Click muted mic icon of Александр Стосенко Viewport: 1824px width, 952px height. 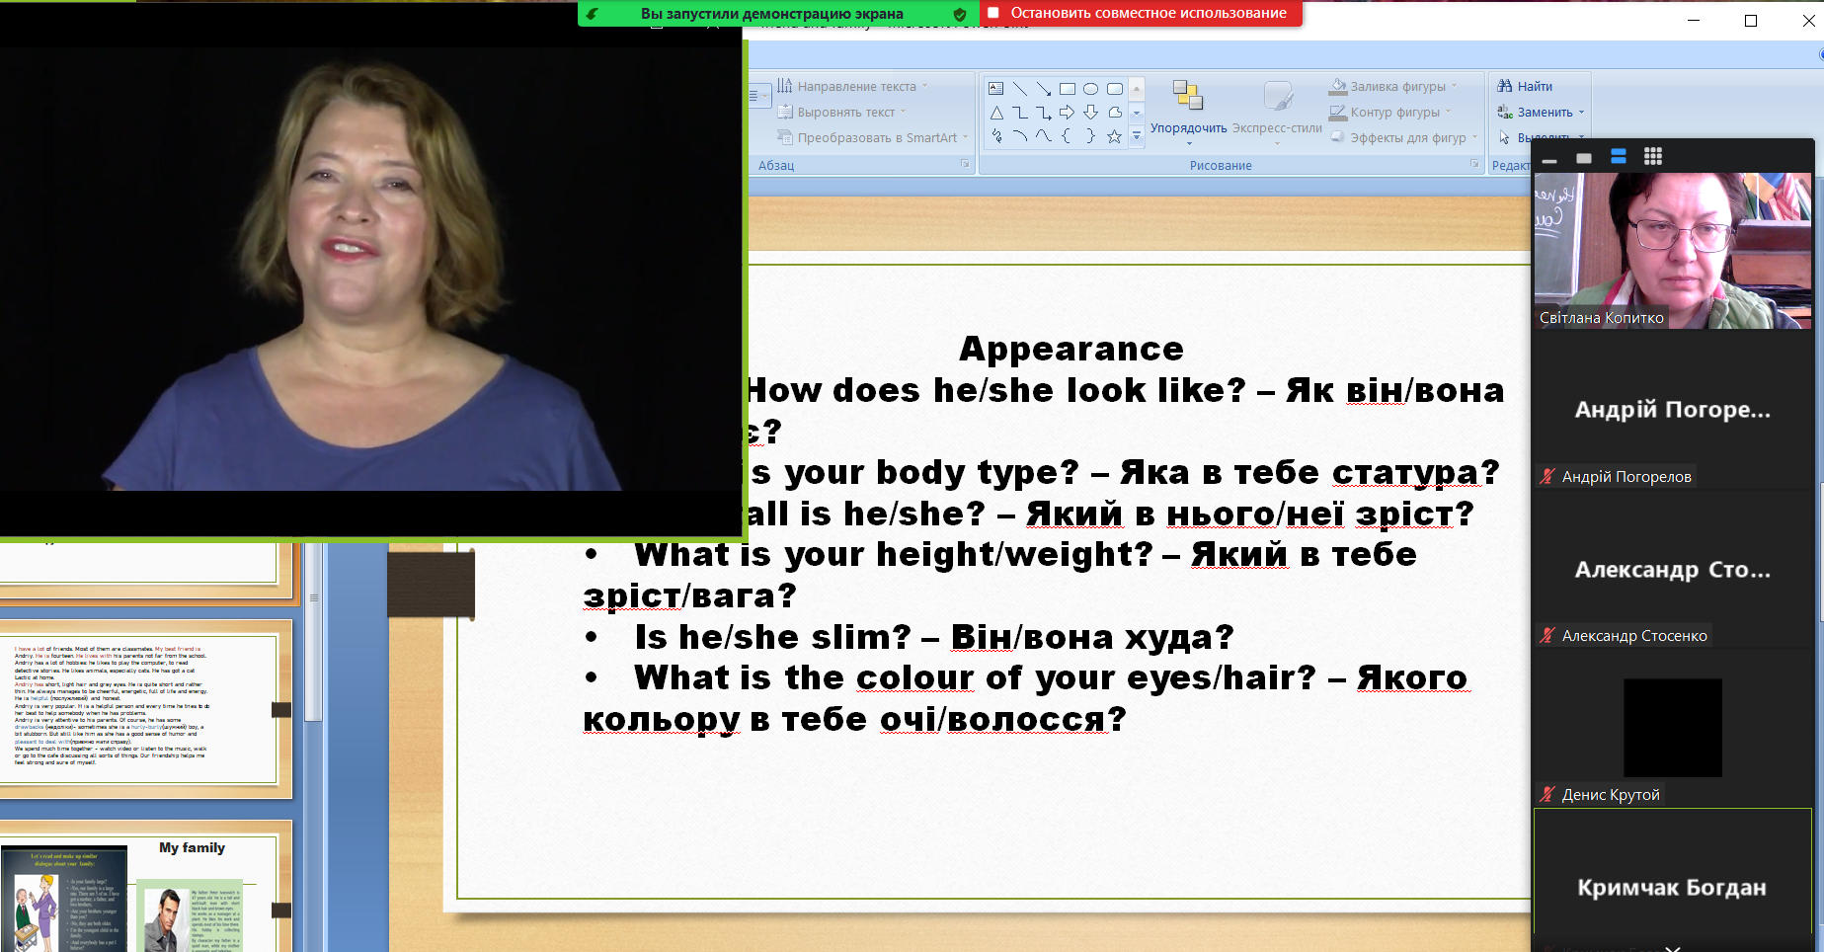(1547, 635)
